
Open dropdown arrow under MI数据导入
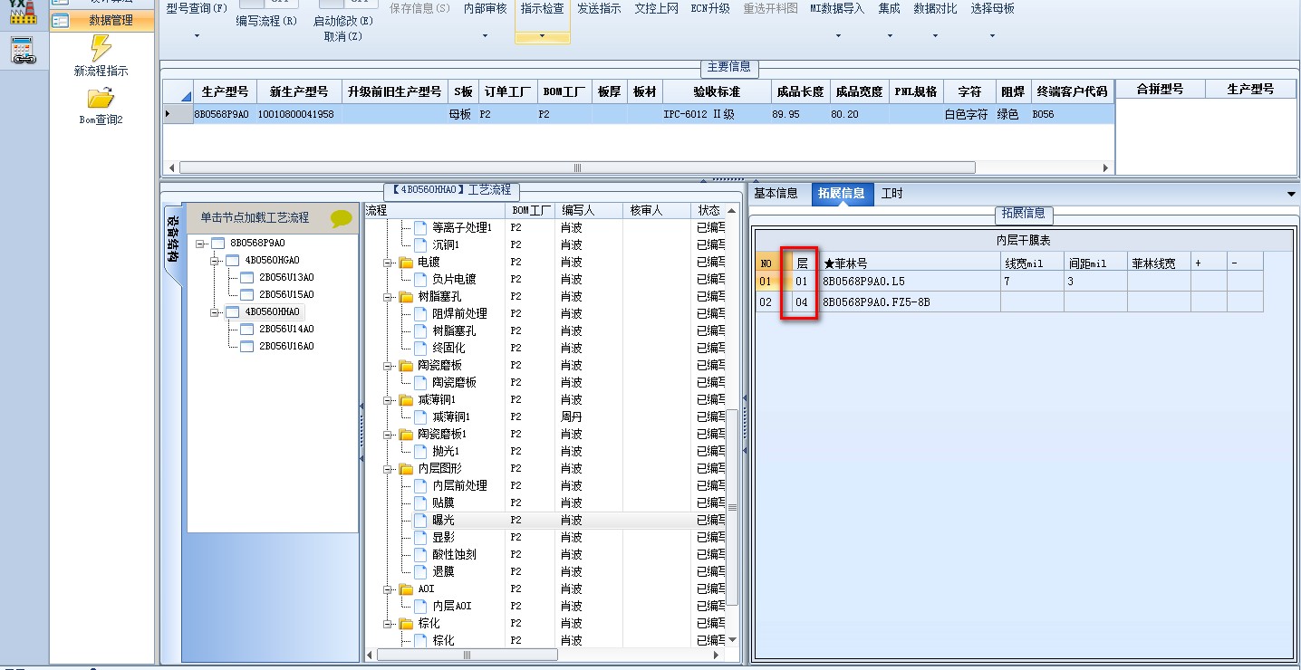(x=837, y=36)
